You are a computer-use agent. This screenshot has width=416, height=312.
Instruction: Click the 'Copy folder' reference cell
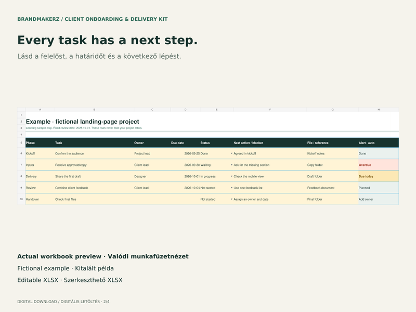click(x=332, y=165)
